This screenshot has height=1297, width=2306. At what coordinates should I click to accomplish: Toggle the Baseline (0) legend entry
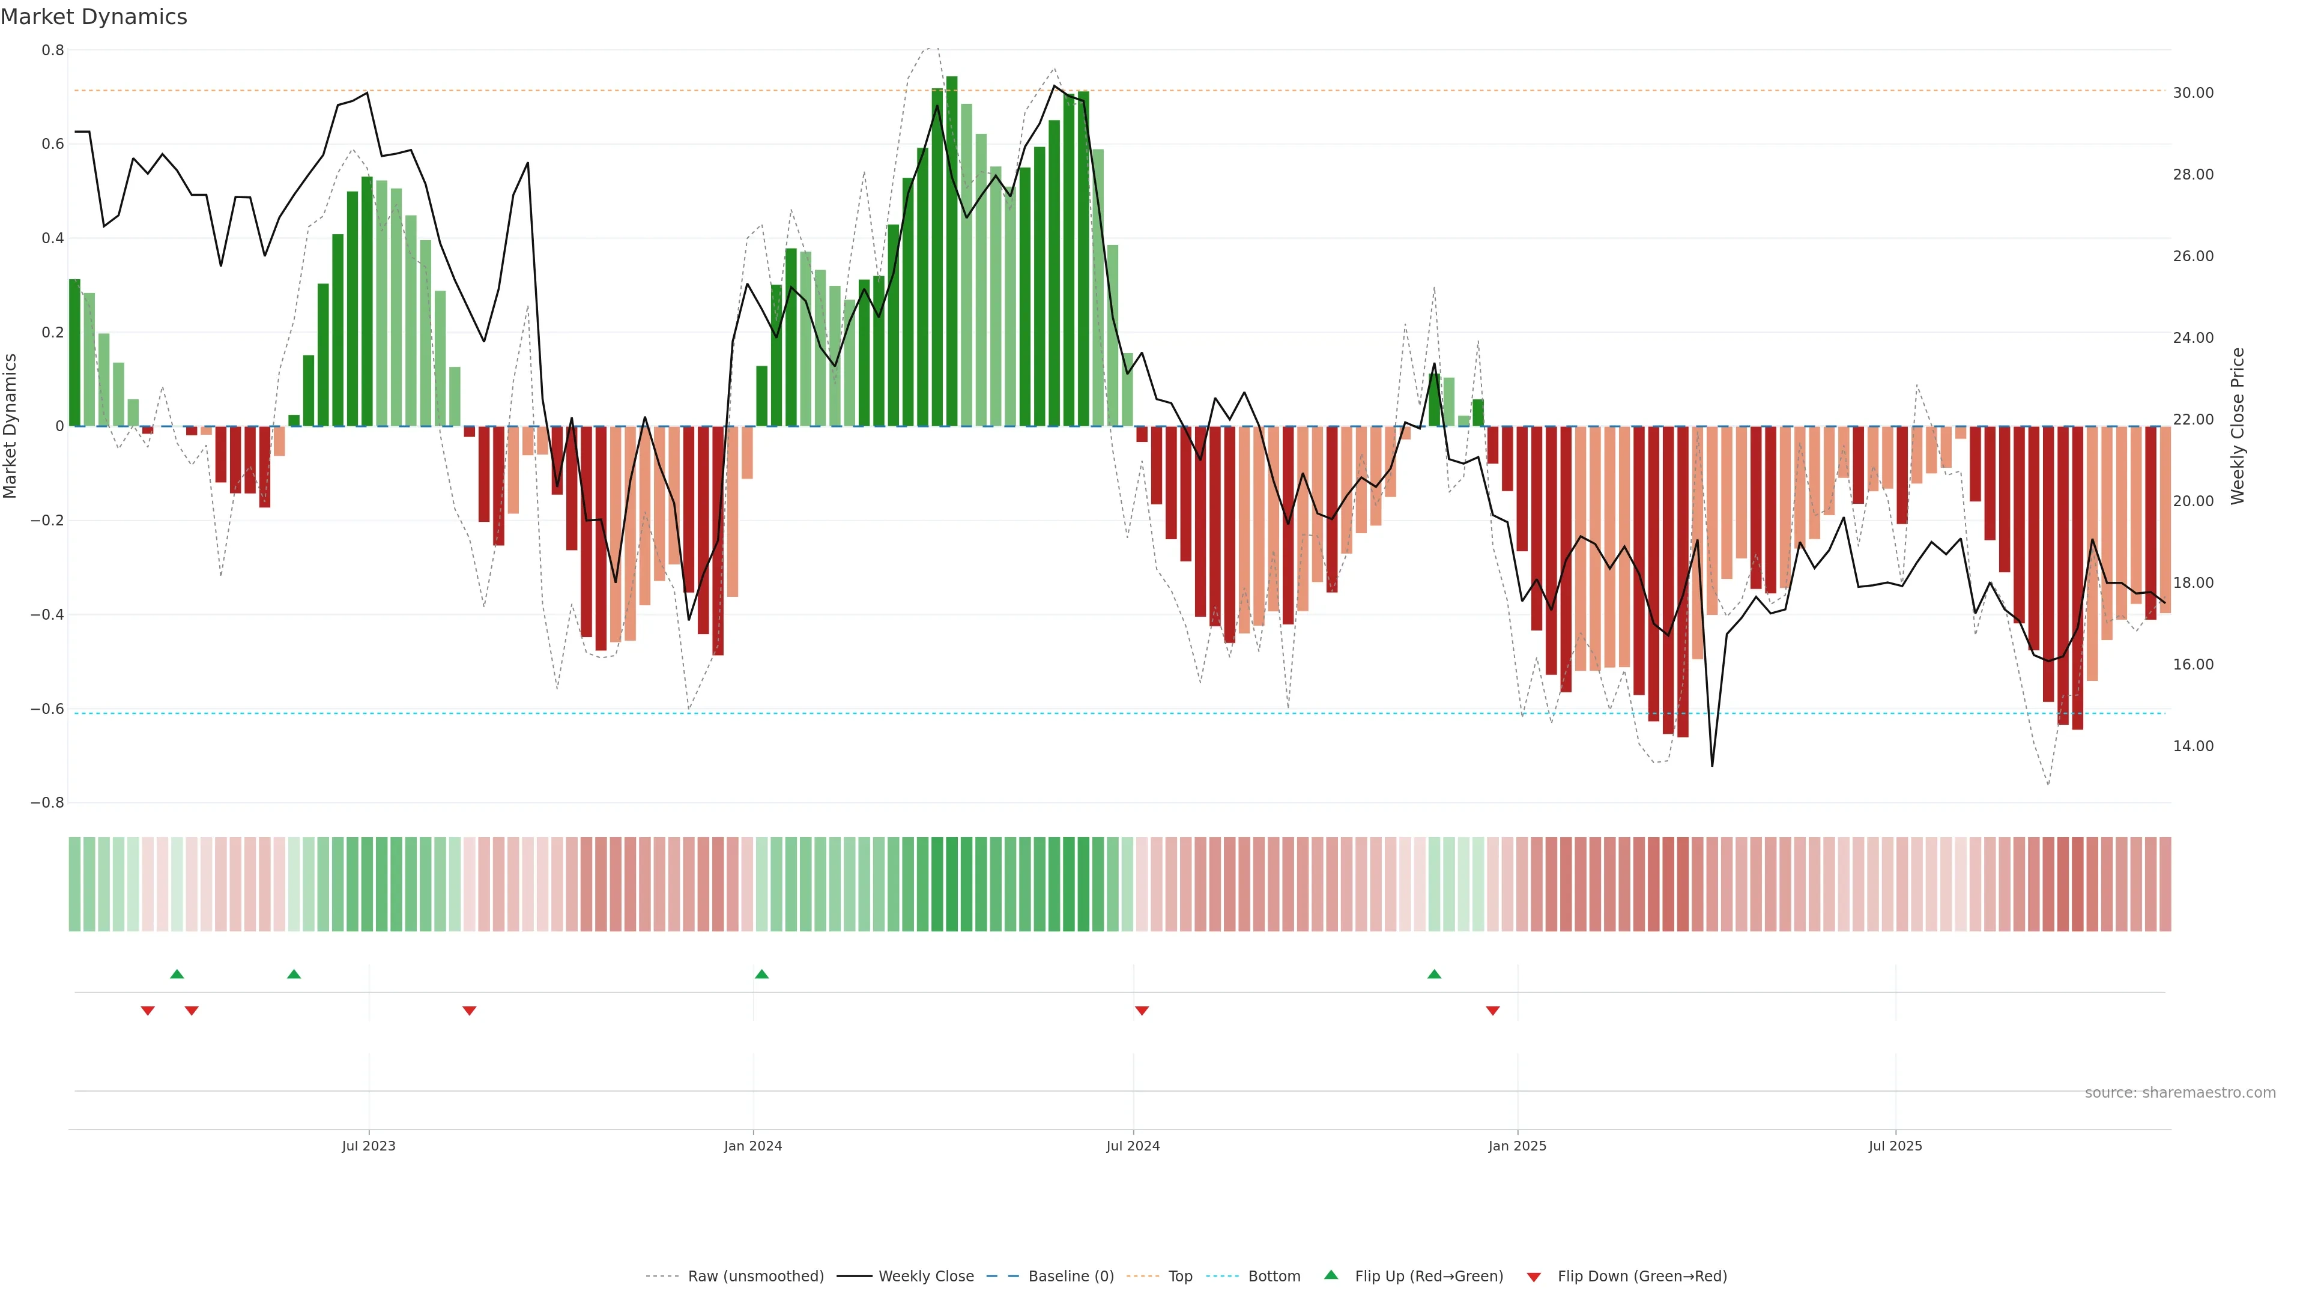1071,1277
